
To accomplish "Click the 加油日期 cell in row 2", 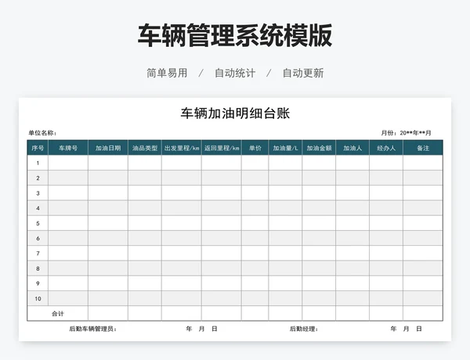I will (108, 178).
